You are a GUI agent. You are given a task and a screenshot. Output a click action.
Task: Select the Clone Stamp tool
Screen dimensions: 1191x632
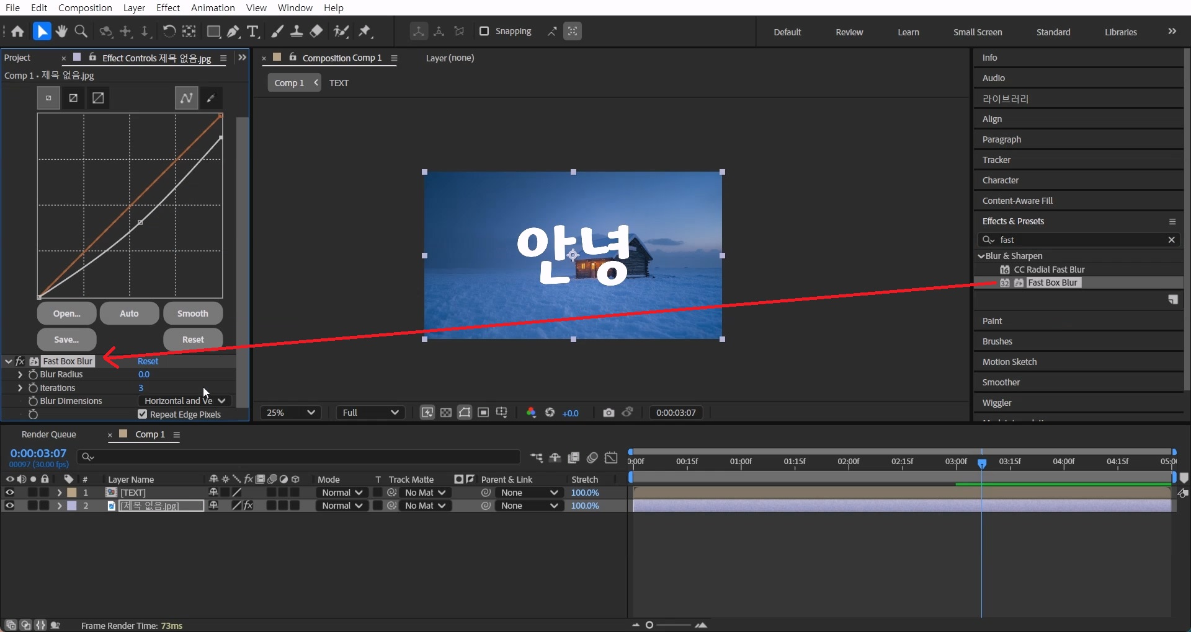[297, 32]
